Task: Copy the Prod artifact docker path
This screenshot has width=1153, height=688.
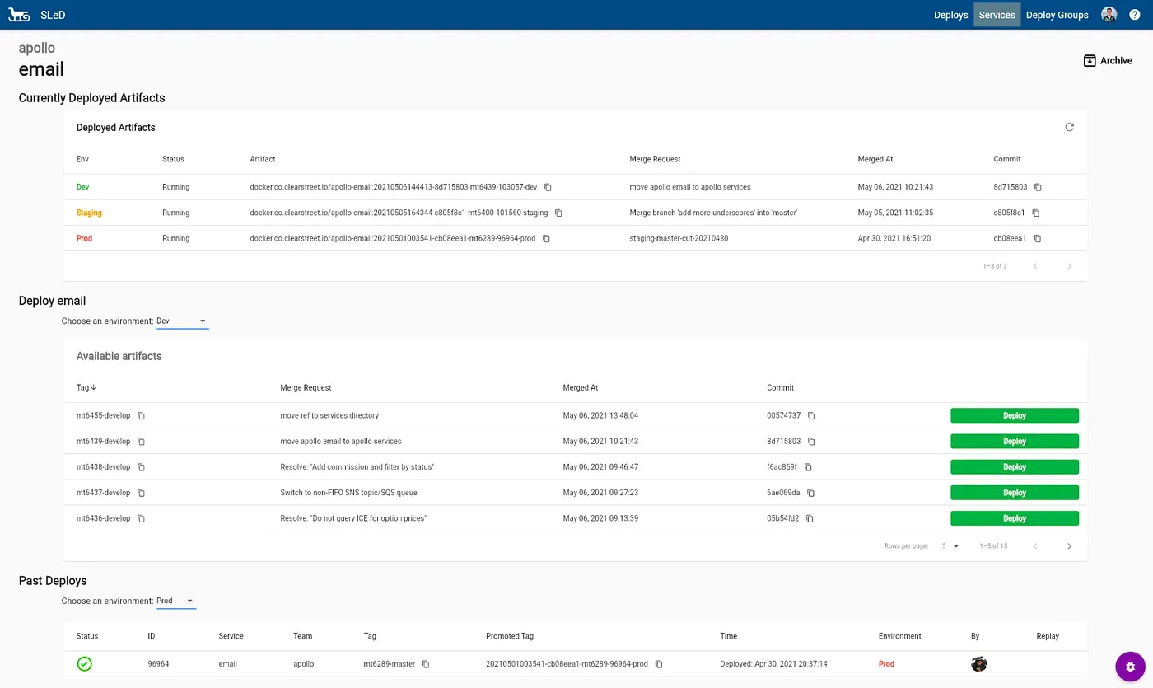Action: click(x=546, y=238)
